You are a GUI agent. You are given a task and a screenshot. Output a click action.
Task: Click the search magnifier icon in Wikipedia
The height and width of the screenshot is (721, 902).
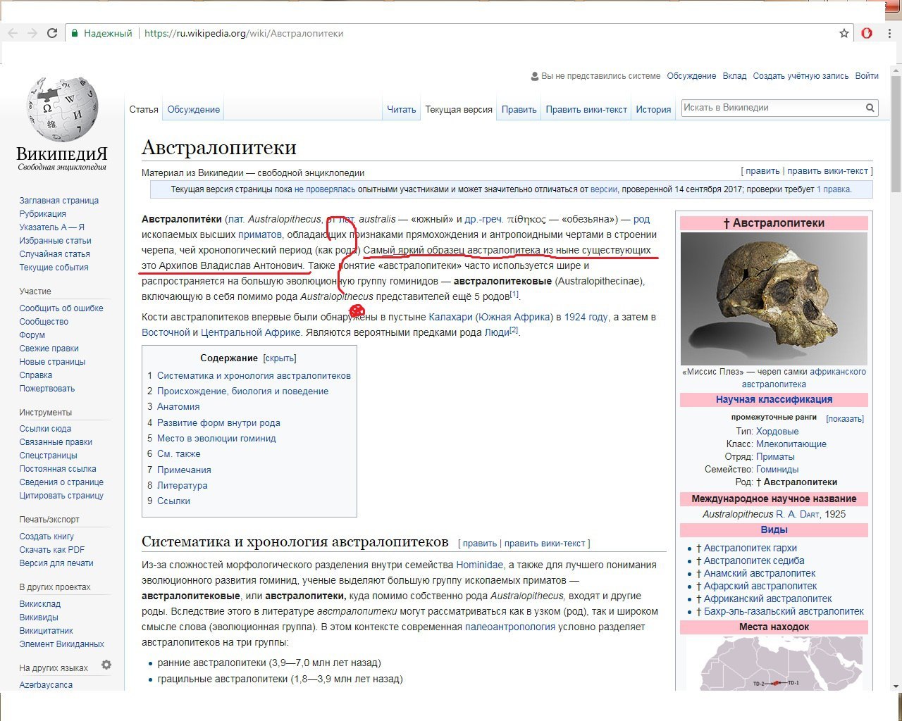[870, 108]
